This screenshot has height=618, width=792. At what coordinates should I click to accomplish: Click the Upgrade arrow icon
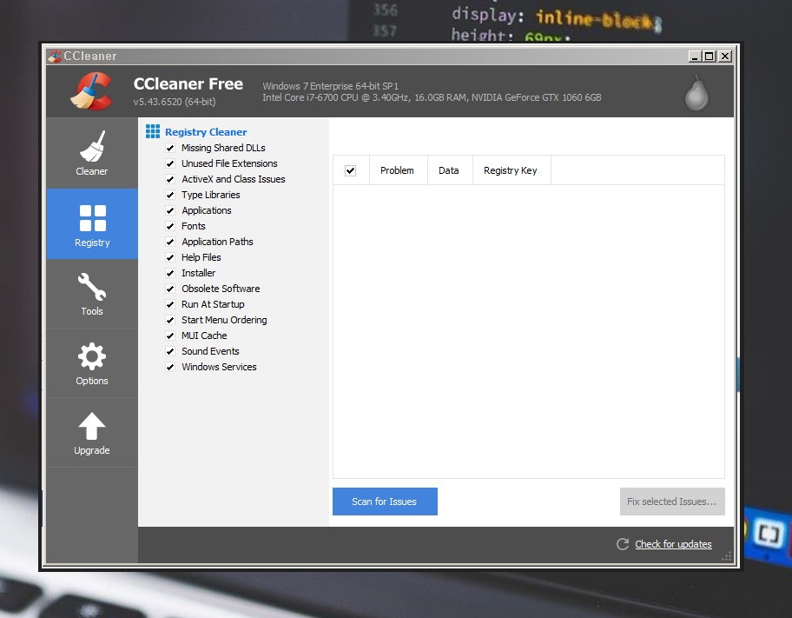92,426
